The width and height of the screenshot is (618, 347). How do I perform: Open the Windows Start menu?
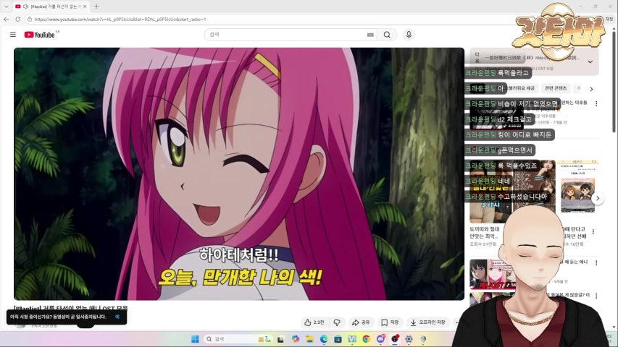click(195, 339)
